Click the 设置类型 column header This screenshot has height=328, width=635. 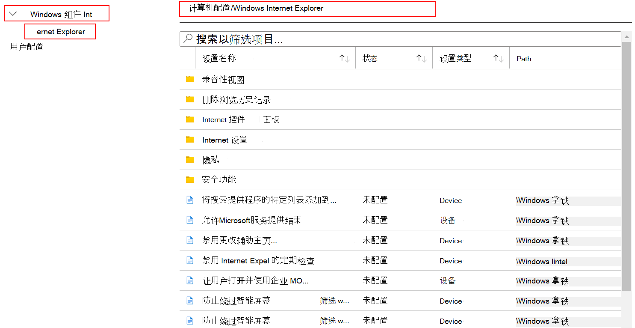455,58
